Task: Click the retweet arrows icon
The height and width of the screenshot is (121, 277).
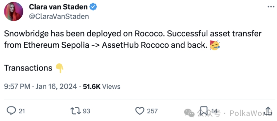Action: 76,111
